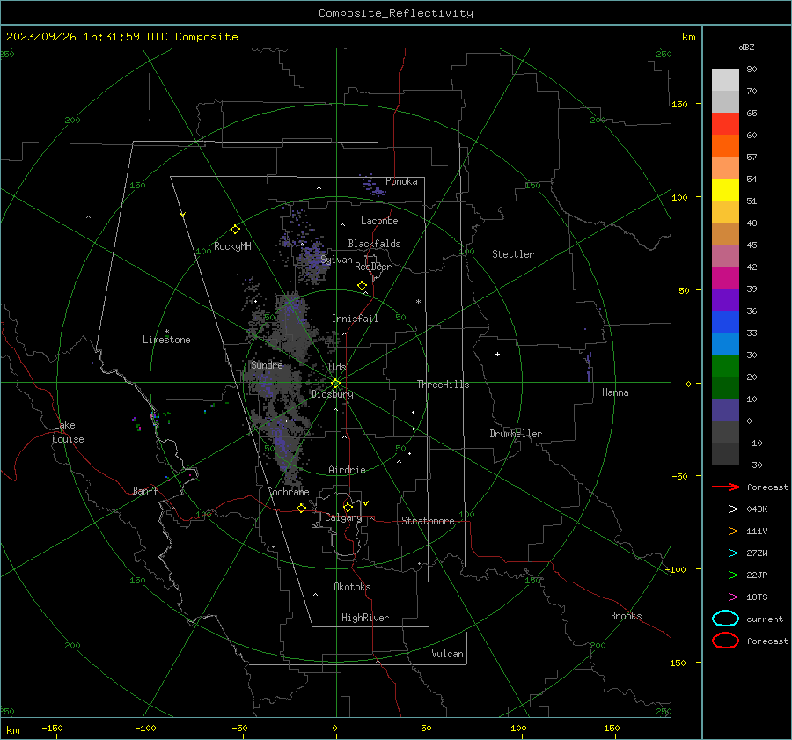792x740 pixels.
Task: Click the Composite_Reflectivity title text
Action: pos(395,13)
